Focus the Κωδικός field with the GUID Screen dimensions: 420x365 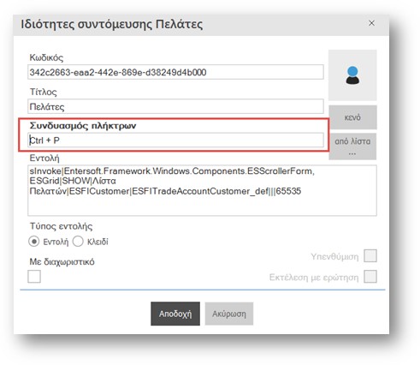click(175, 72)
